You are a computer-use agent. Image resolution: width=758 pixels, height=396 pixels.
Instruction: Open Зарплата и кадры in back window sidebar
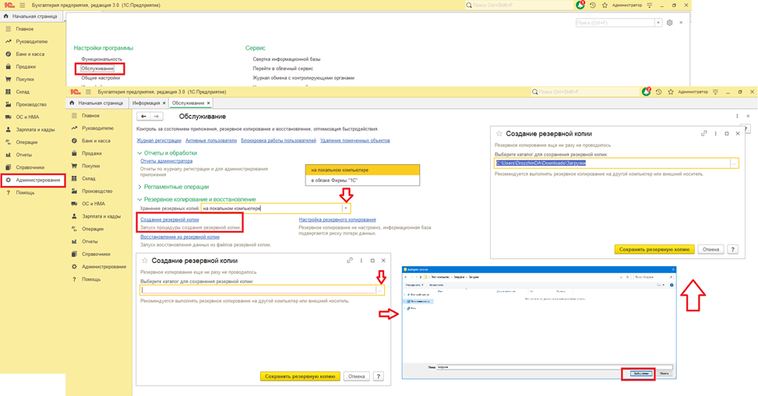35,129
